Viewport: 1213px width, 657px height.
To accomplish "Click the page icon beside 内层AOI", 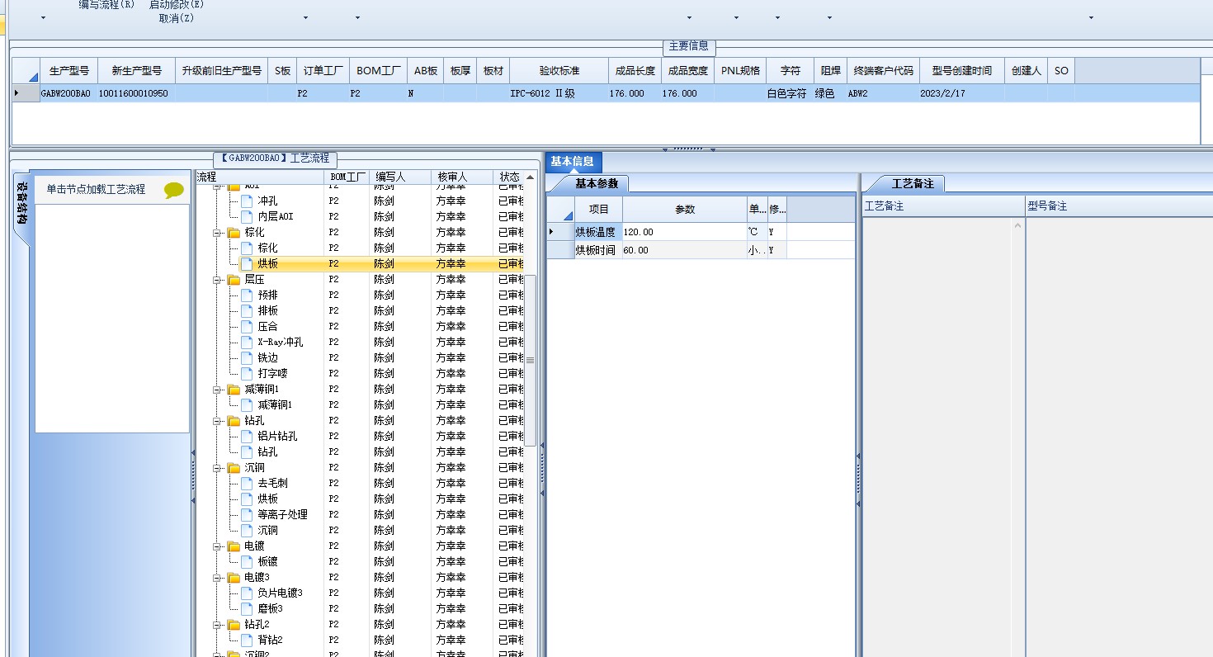I will (247, 216).
